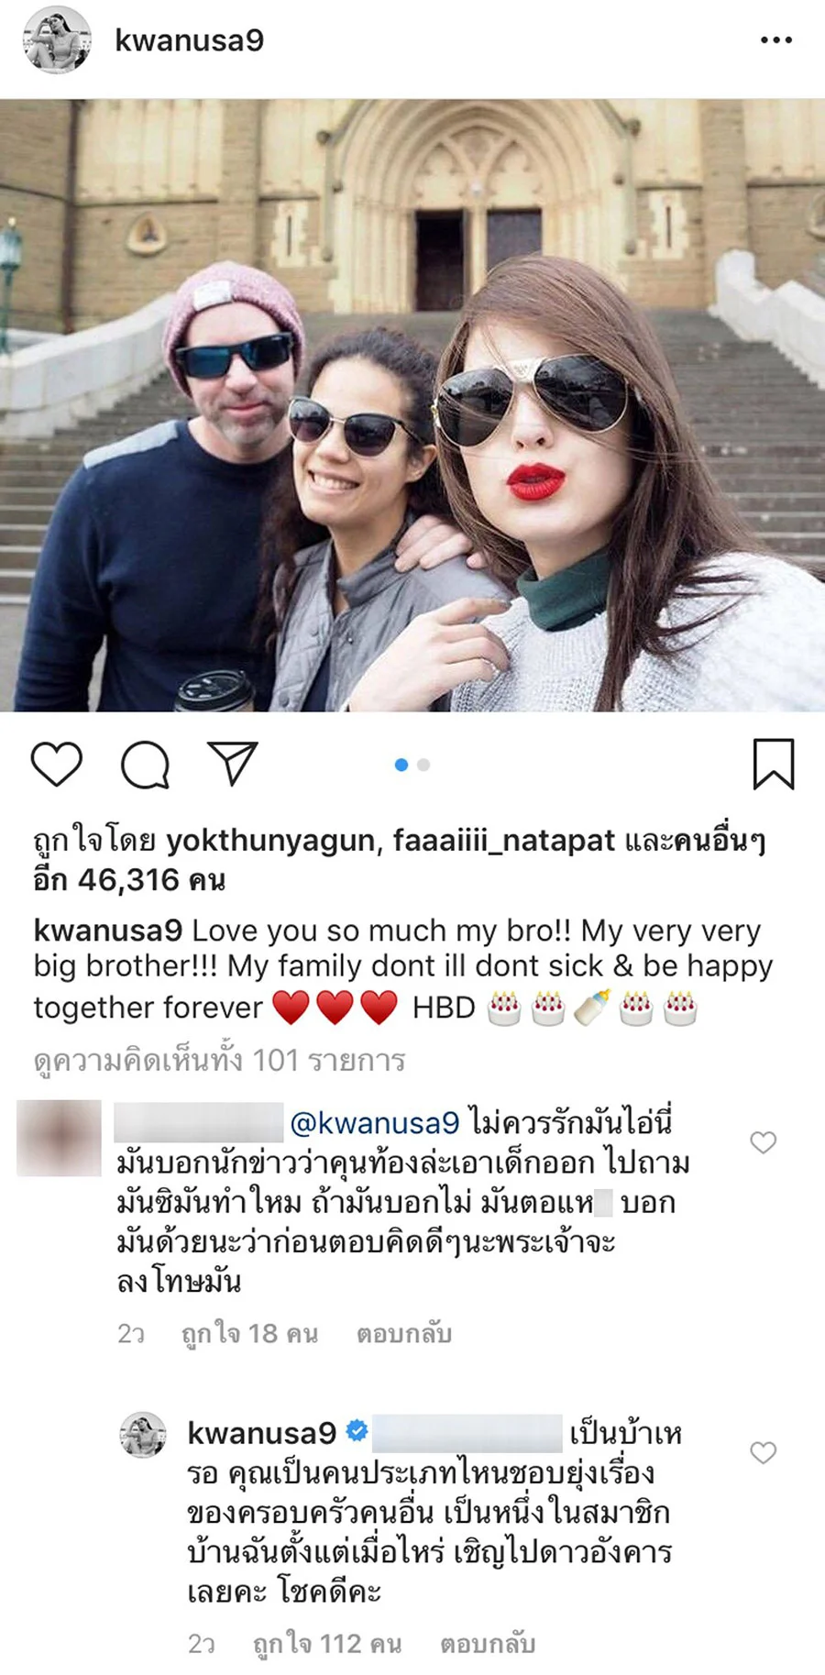The image size is (825, 1675).
Task: Open the faaaiiii_natapat profile from the likes line
Action: (504, 841)
